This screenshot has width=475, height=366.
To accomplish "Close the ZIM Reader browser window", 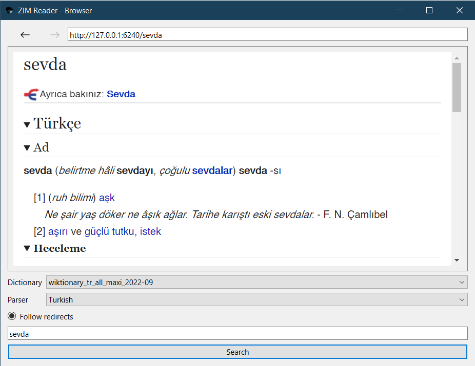I will 460,10.
